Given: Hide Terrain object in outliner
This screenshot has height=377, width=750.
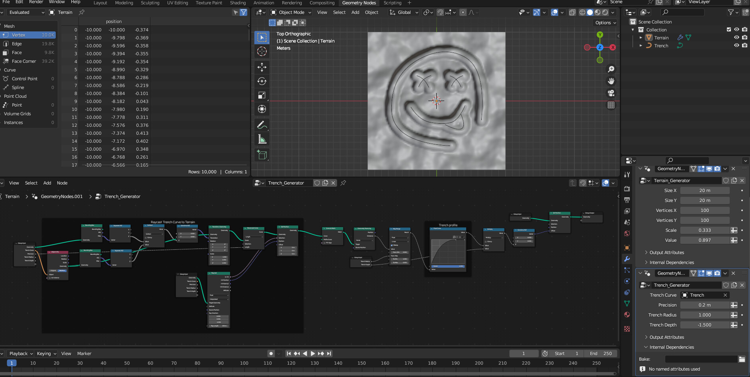Looking at the screenshot, I should (x=736, y=38).
